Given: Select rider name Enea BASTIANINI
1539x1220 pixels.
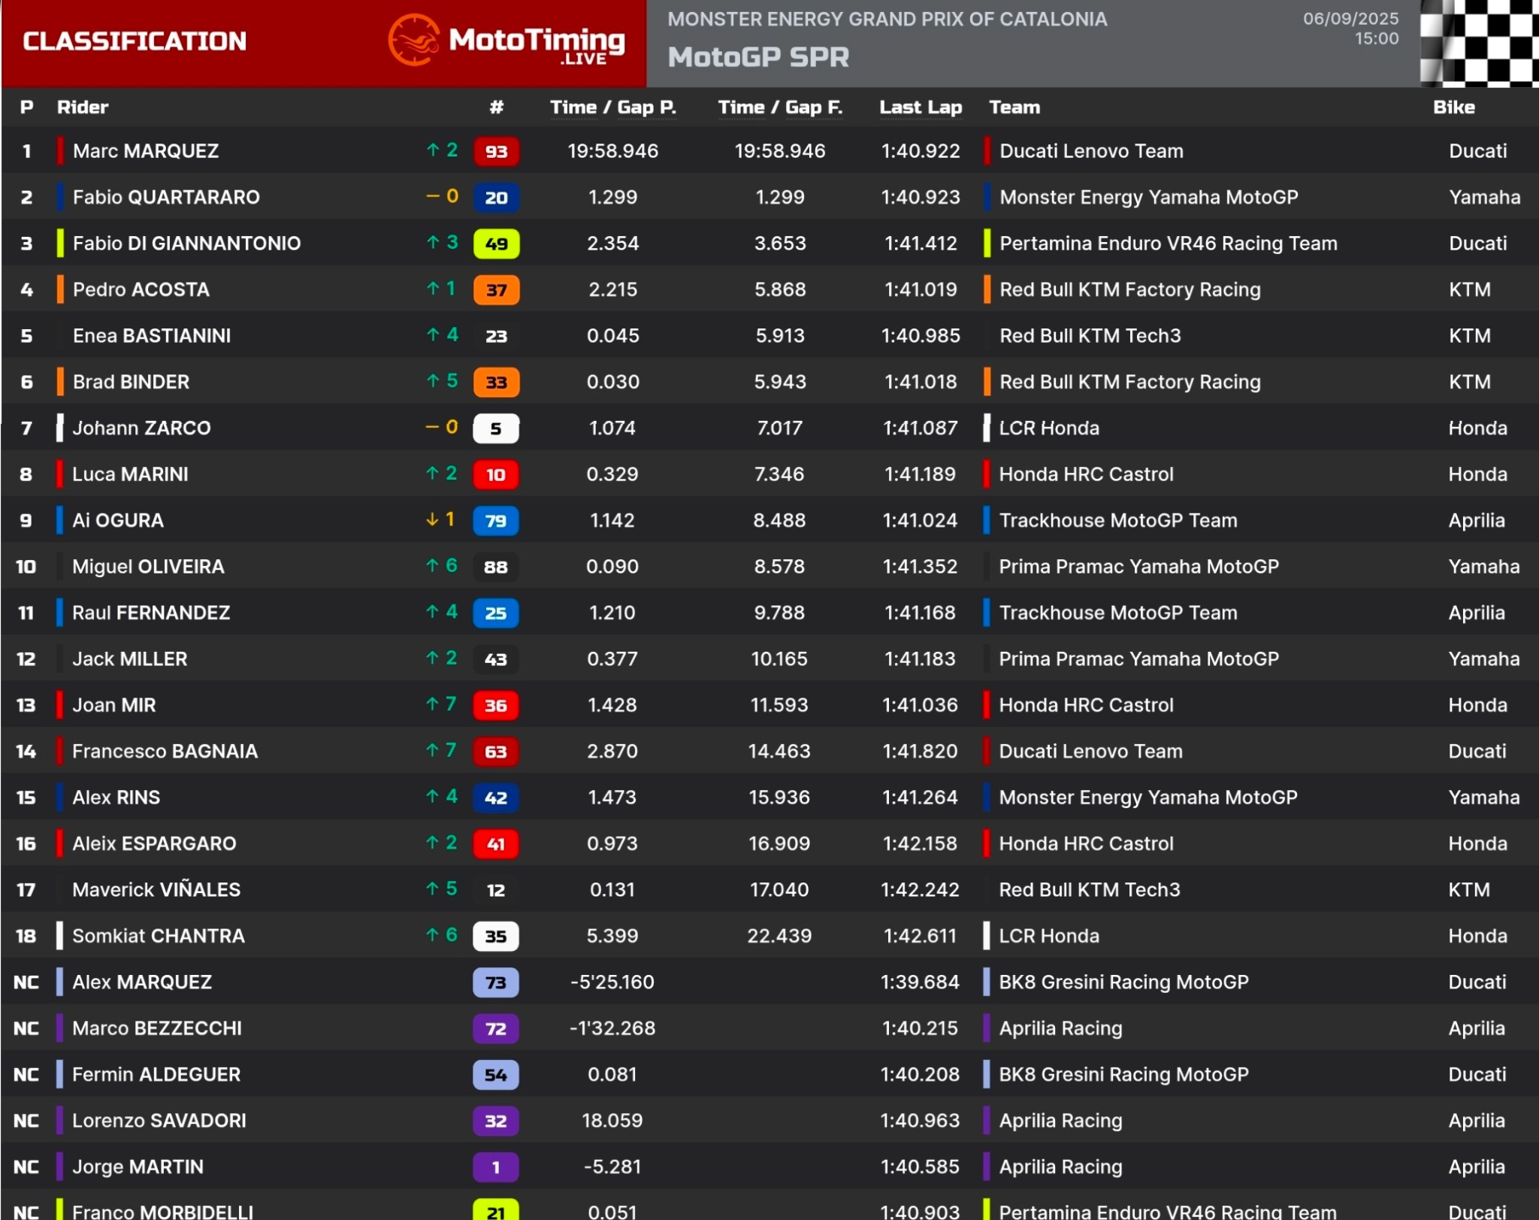Looking at the screenshot, I should point(152,336).
